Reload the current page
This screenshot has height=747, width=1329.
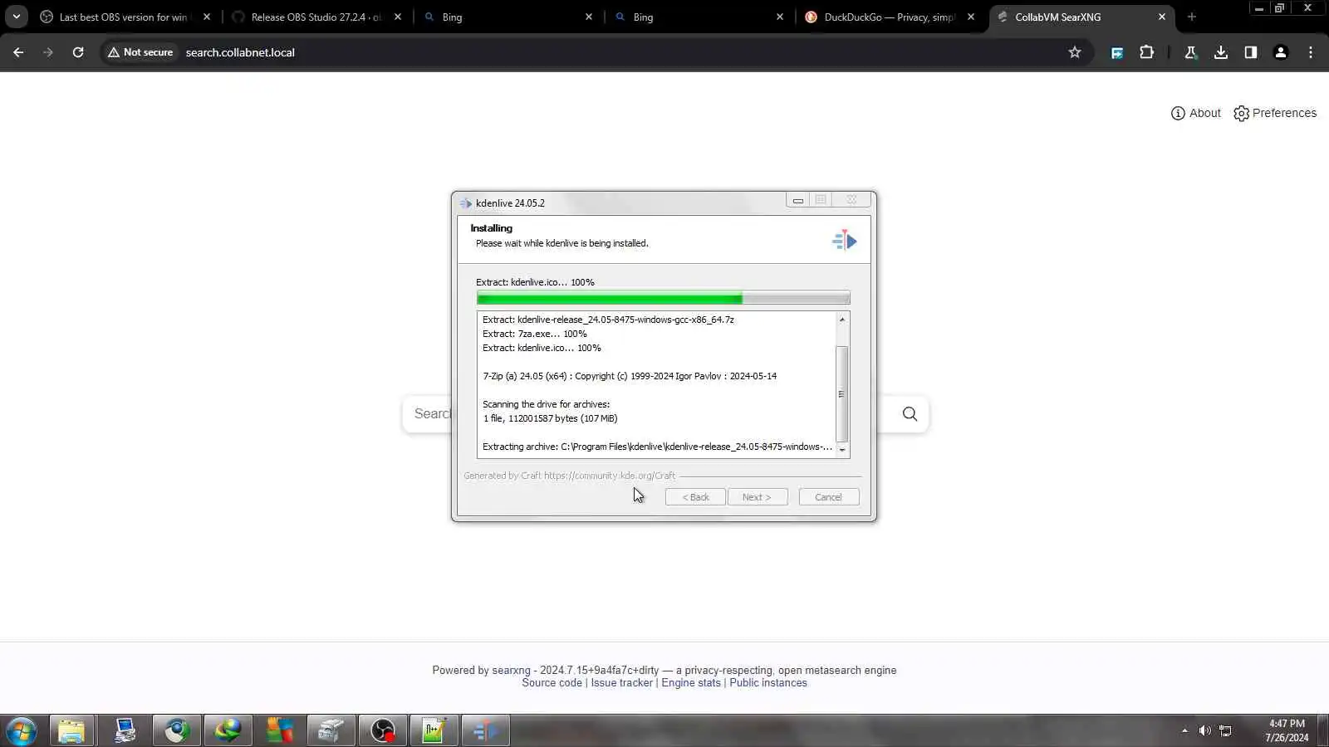pyautogui.click(x=78, y=52)
